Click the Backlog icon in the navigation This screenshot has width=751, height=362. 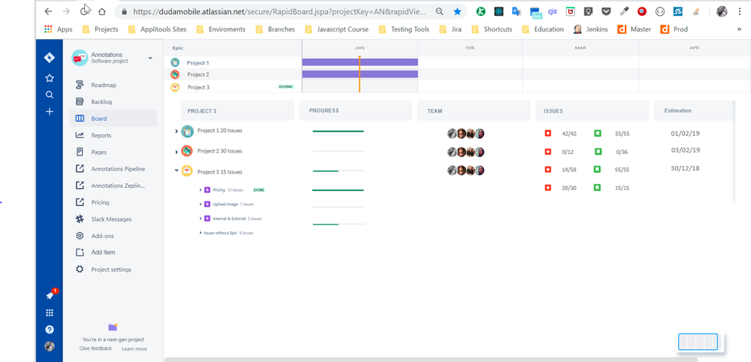(80, 102)
